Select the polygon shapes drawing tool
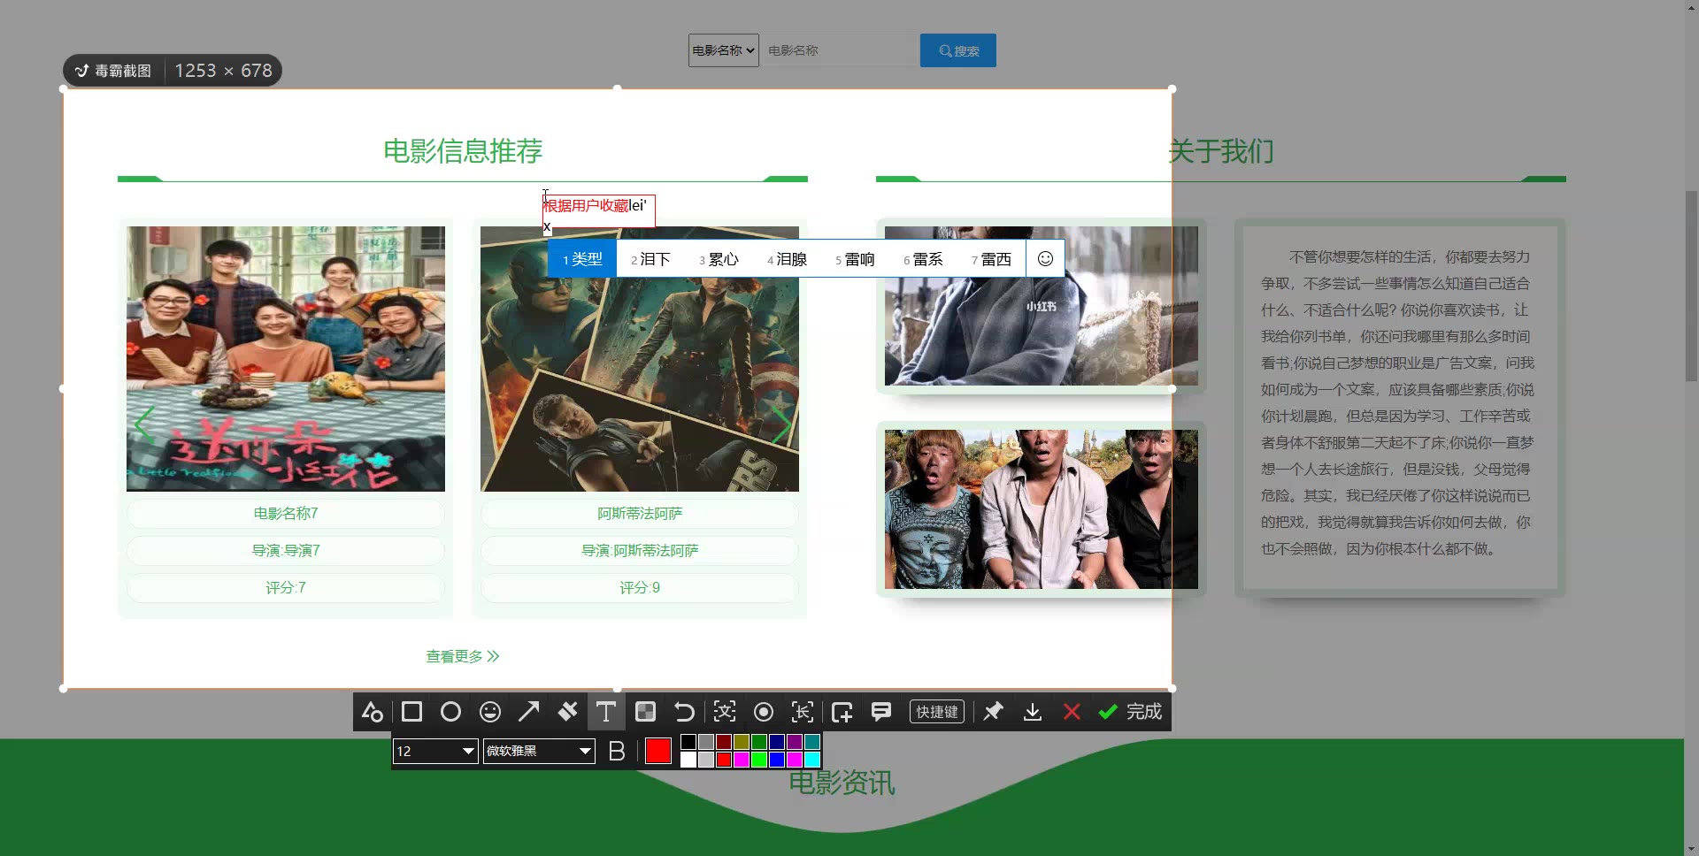Viewport: 1699px width, 856px height. click(x=373, y=712)
